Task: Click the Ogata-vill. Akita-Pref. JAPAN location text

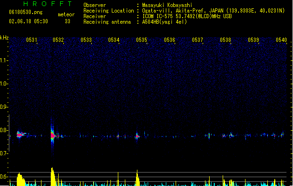Action: tap(213, 11)
